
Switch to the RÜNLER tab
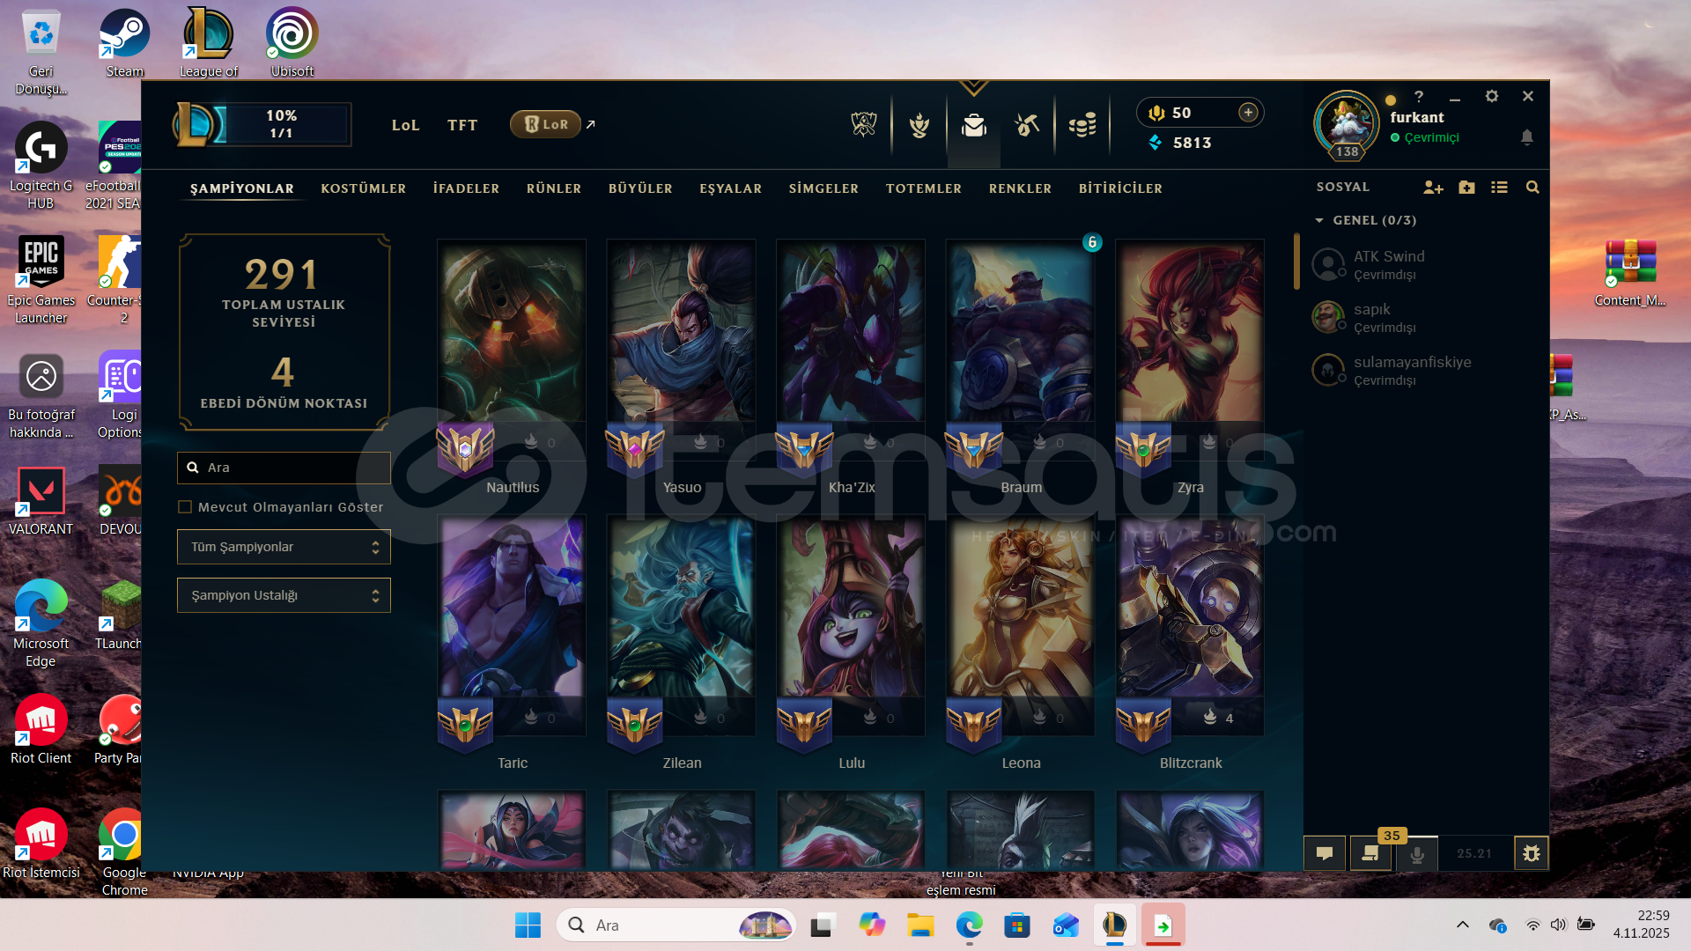tap(553, 188)
